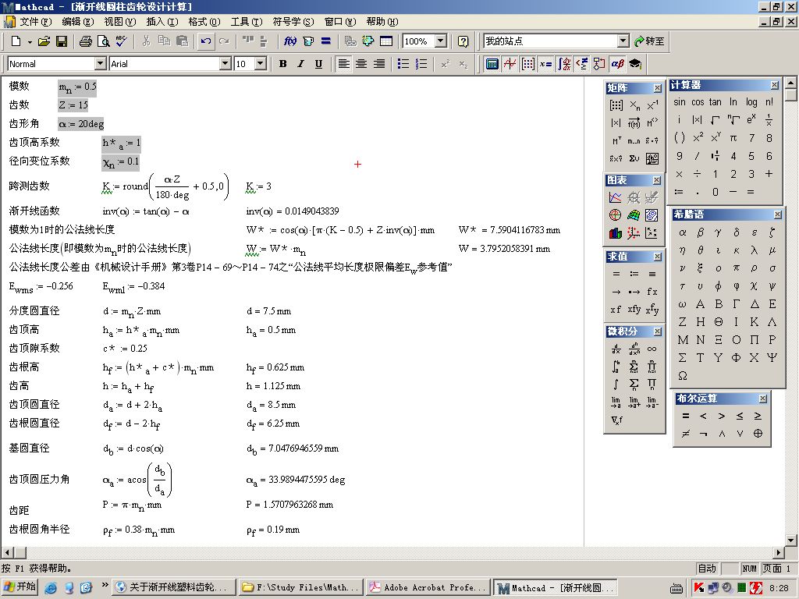Open the 插入 menu
Image resolution: width=799 pixels, height=599 pixels.
coord(162,22)
